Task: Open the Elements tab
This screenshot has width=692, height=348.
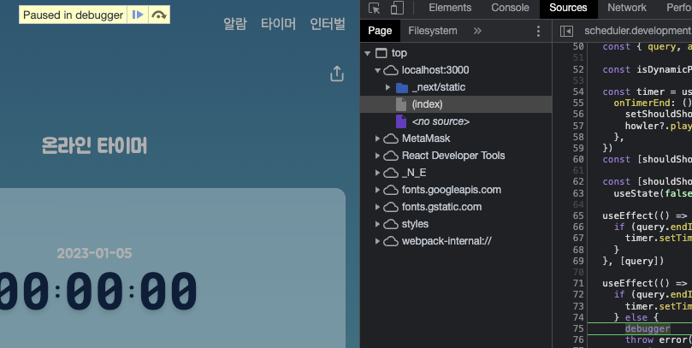Action: (450, 8)
